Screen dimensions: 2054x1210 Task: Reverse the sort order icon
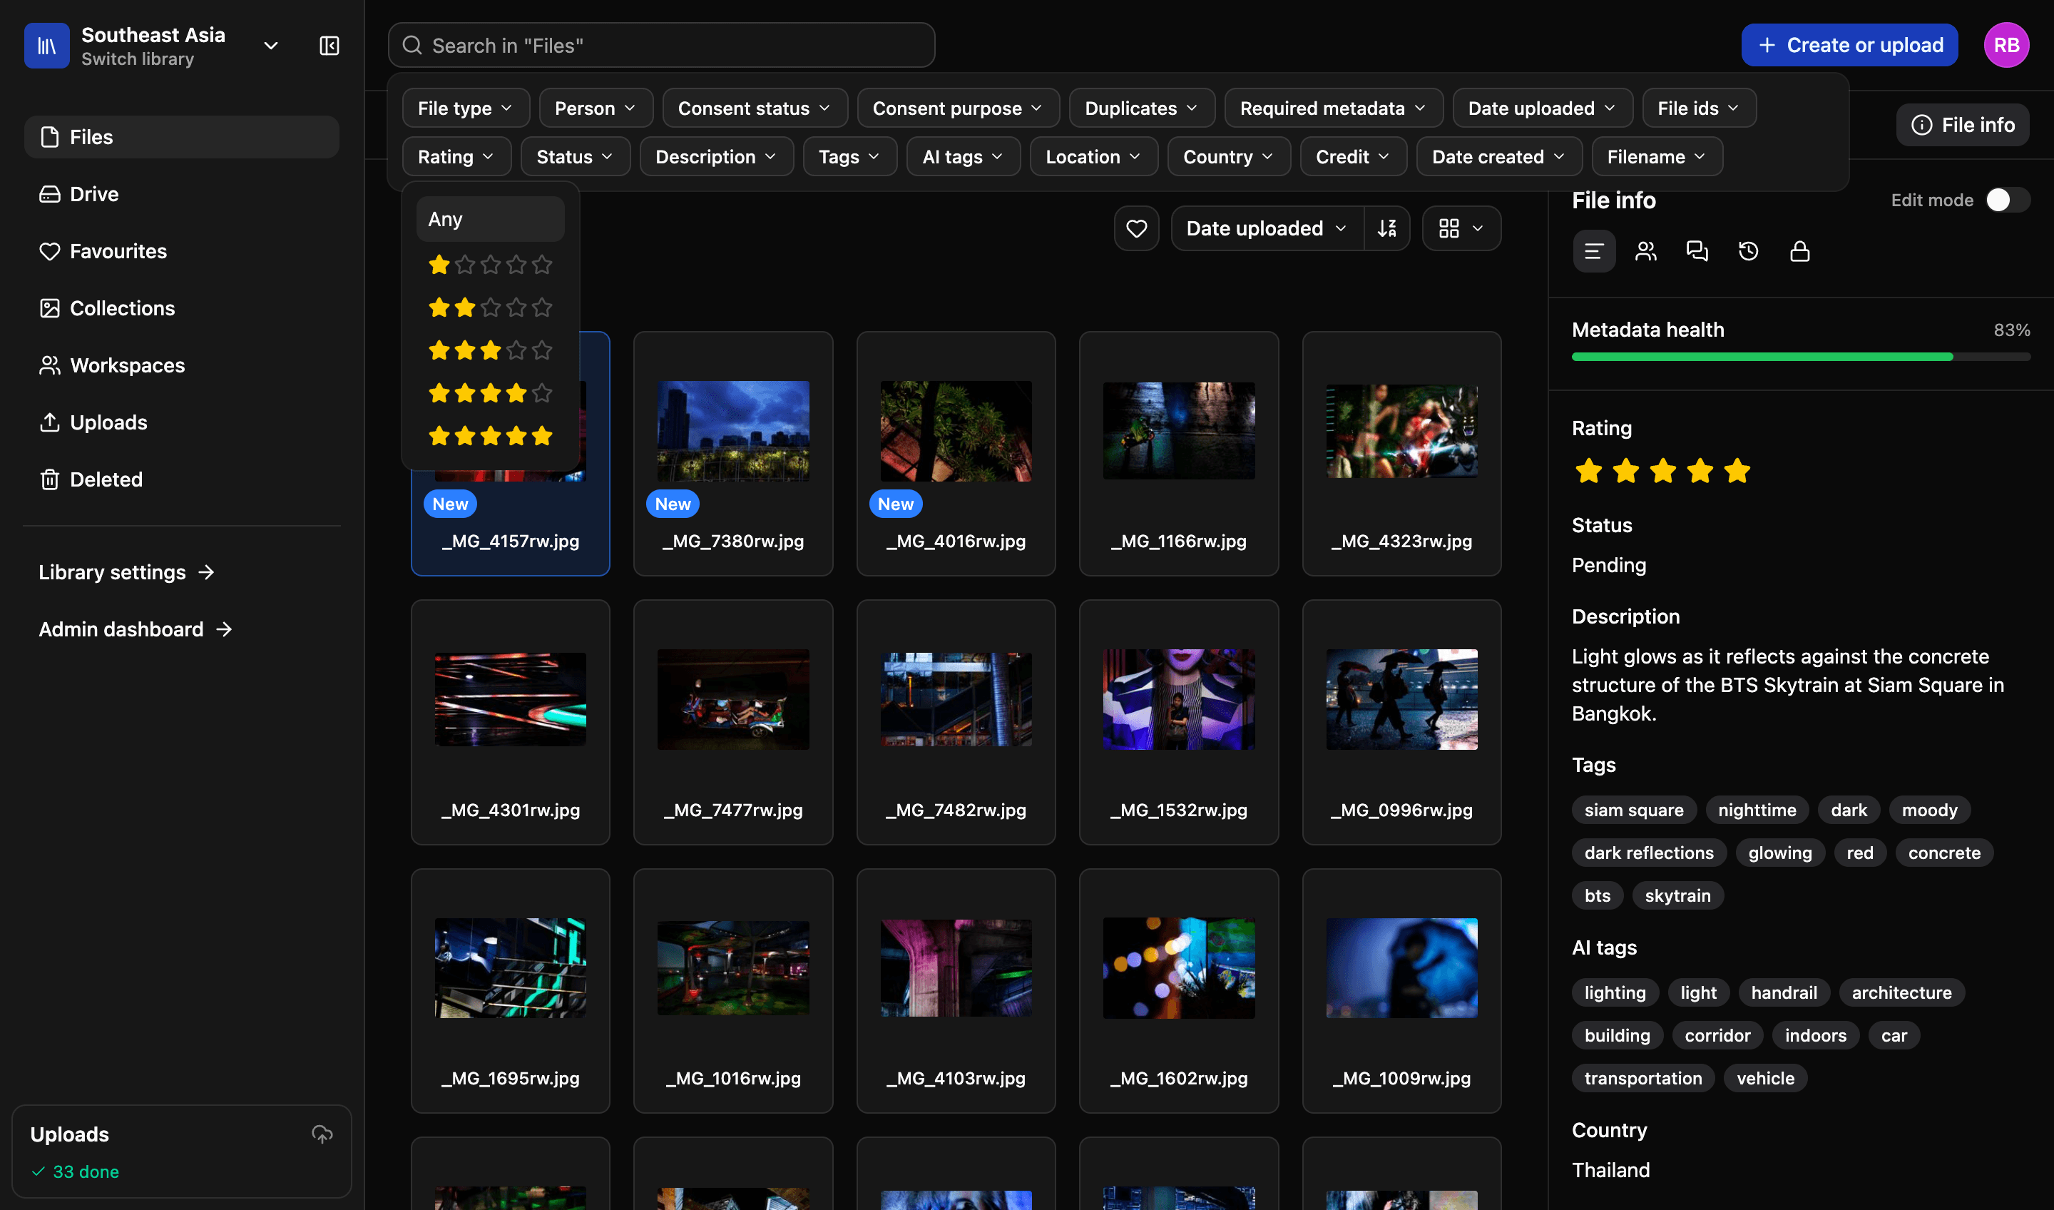point(1387,228)
